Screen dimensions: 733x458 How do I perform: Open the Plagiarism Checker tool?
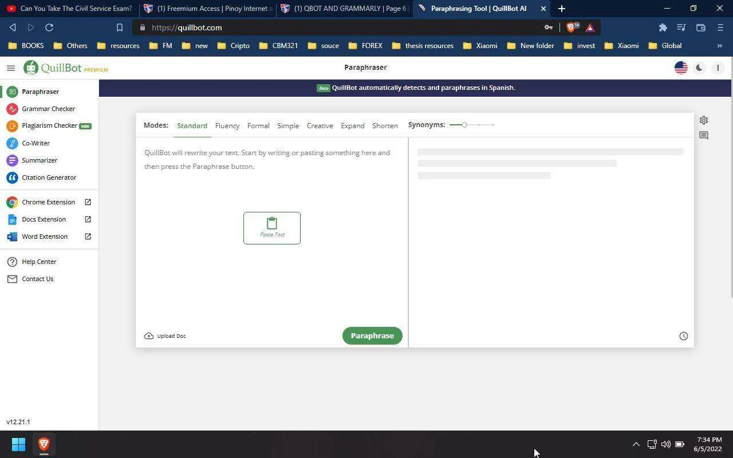49,126
